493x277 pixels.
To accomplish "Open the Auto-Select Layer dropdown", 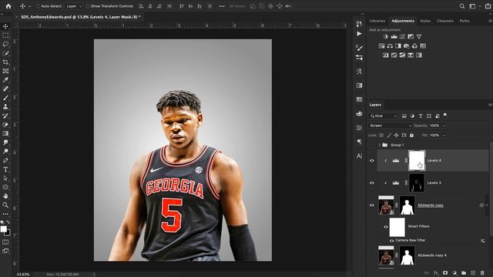I will (74, 6).
